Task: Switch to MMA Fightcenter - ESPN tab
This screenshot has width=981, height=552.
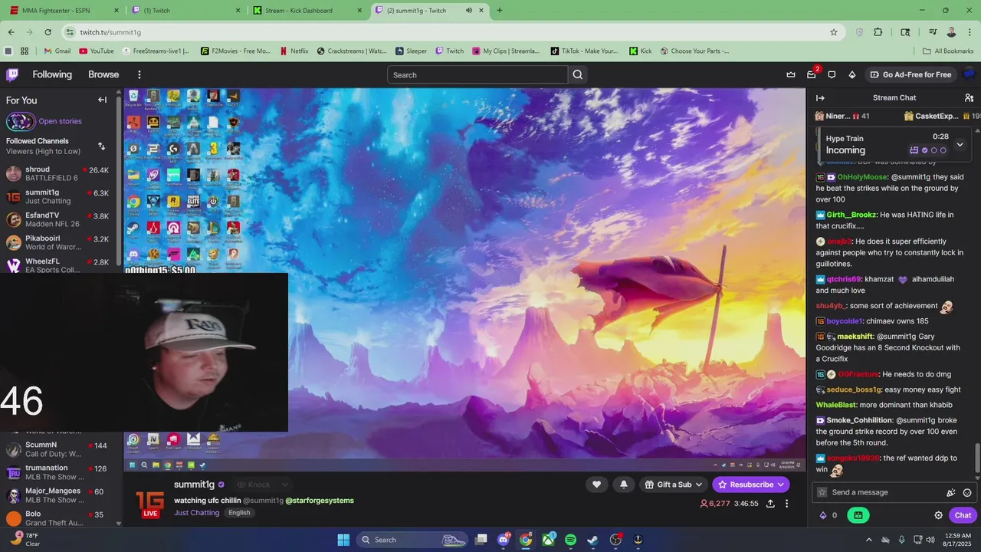Action: coord(64,11)
